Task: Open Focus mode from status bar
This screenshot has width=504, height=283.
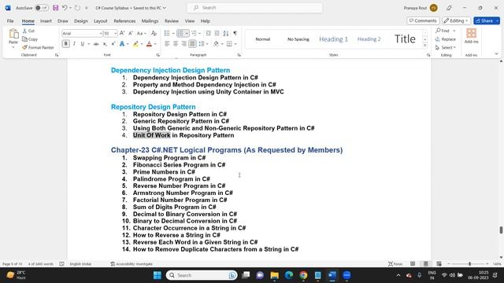Action: pyautogui.click(x=395, y=264)
